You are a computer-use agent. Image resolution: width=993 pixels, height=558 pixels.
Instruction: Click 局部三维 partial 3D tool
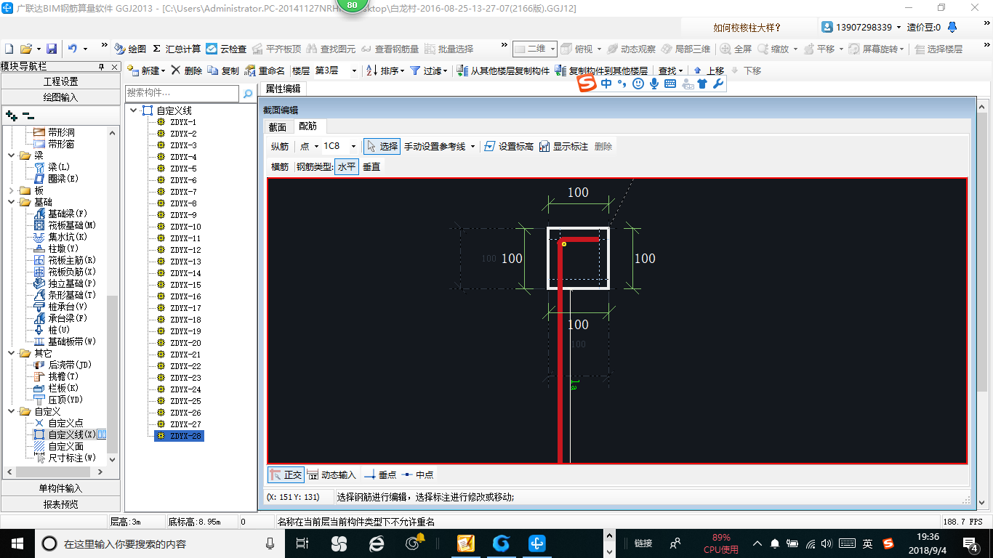pyautogui.click(x=686, y=49)
